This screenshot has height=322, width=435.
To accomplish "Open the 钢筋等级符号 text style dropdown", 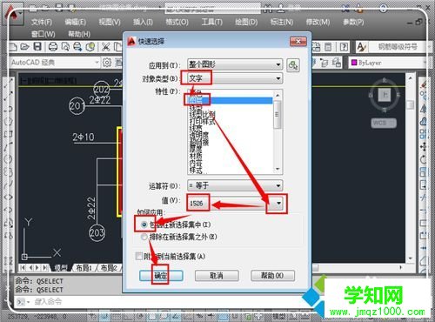I will point(400,47).
